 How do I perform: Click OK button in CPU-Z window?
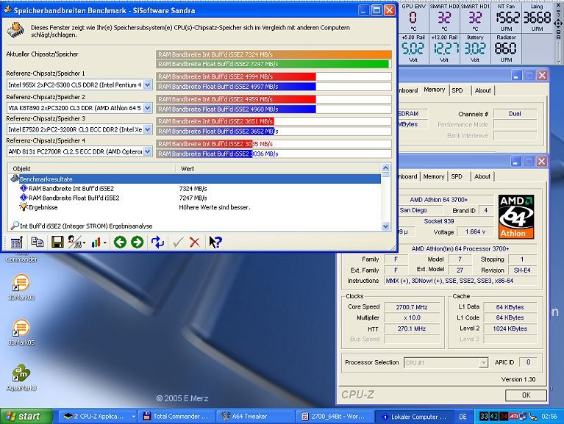pyautogui.click(x=526, y=395)
